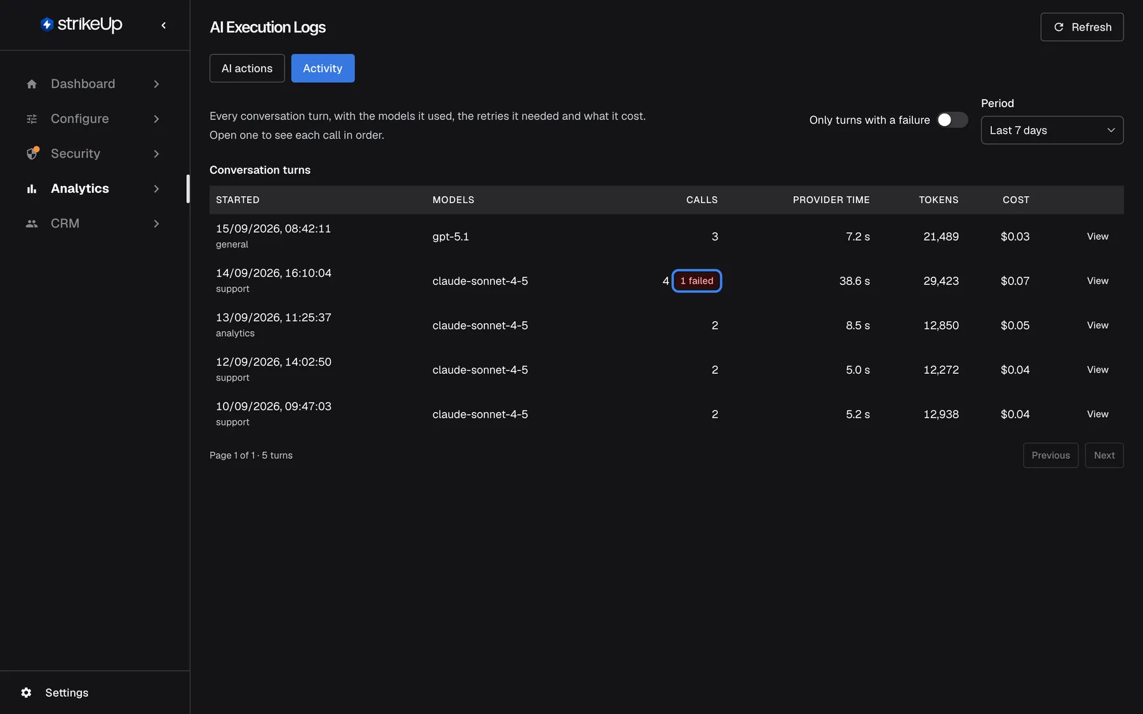Click the CRM people icon
1143x714 pixels.
tap(32, 223)
